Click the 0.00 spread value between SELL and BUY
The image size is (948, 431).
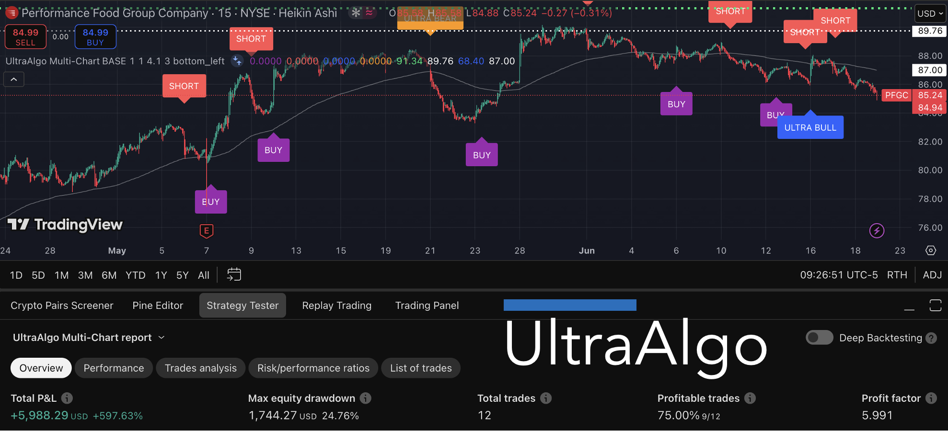60,37
